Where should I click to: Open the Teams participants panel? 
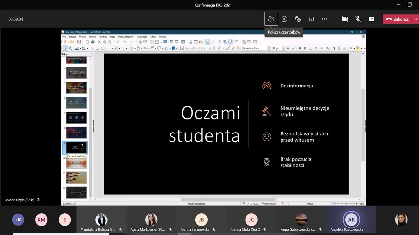(271, 19)
